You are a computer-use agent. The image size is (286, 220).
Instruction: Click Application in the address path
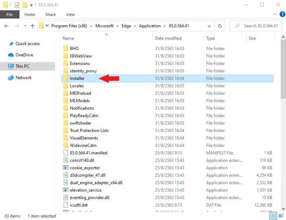(150, 26)
